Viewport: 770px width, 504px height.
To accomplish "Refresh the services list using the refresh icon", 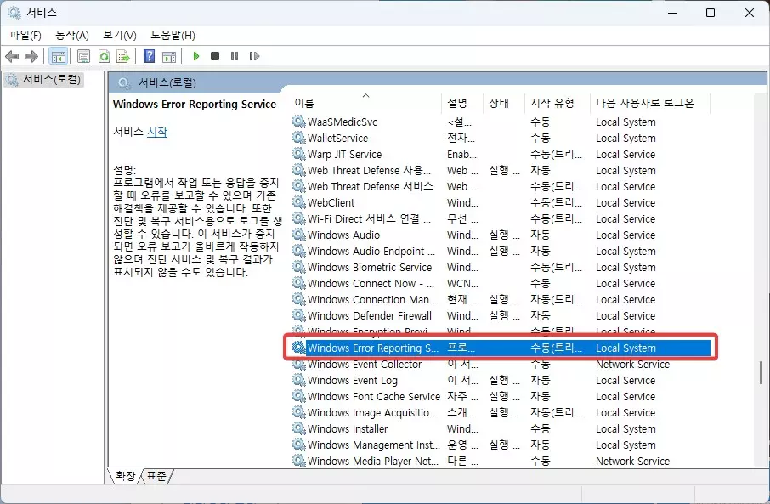I will [102, 56].
